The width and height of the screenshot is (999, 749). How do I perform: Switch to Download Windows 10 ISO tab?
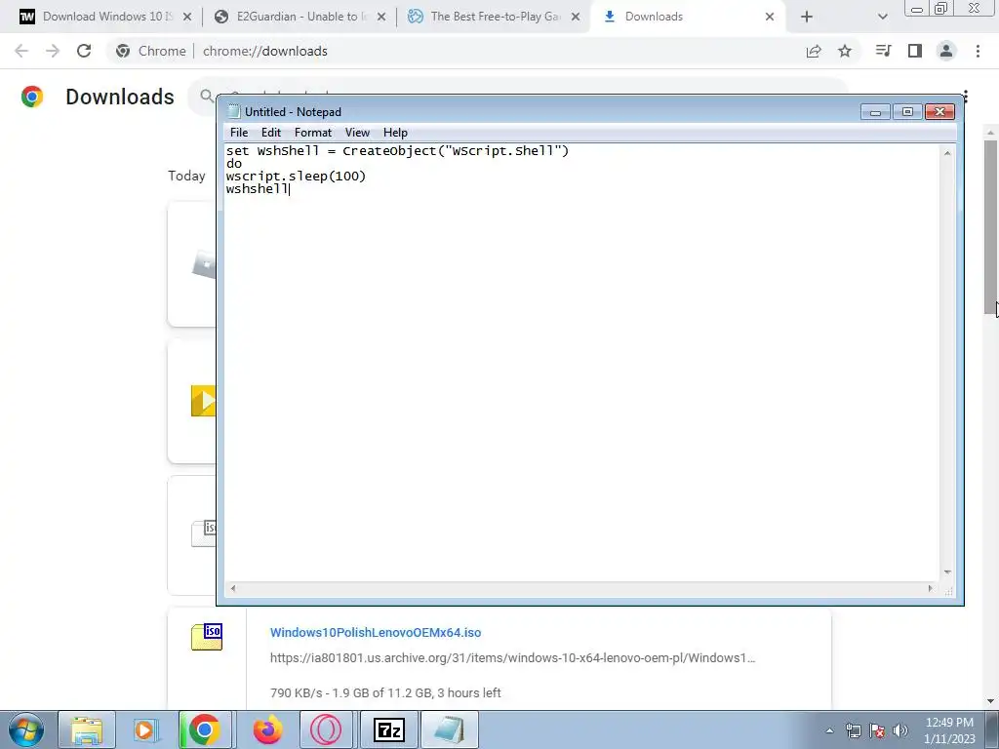point(105,17)
